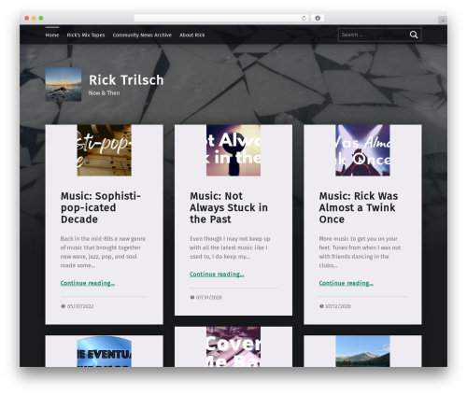Viewport: 467px width, 395px height.
Task: Open the Cover Me post thumbnail
Action: [233, 346]
